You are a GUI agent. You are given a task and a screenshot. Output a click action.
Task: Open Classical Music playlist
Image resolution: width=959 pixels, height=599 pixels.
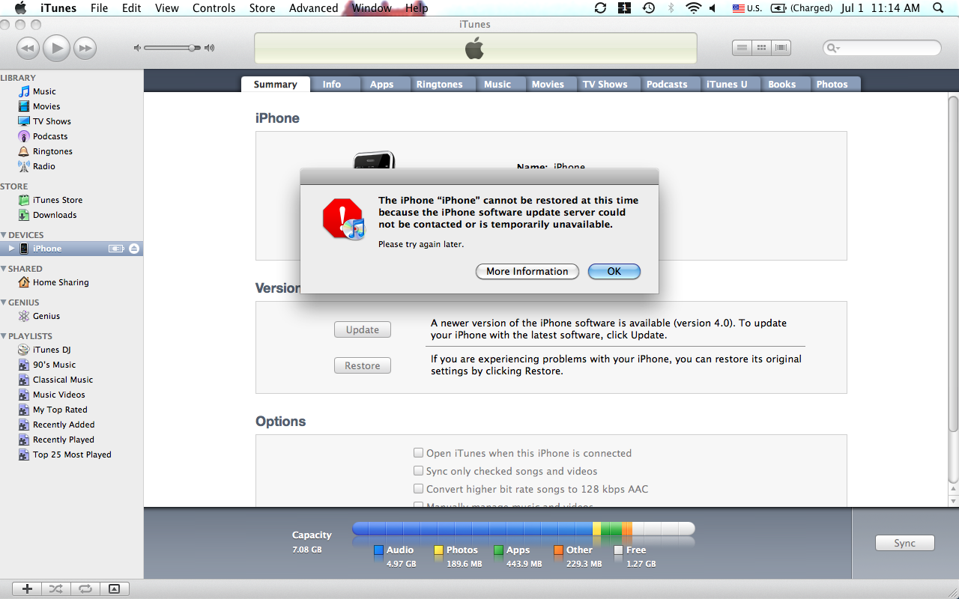pyautogui.click(x=62, y=380)
